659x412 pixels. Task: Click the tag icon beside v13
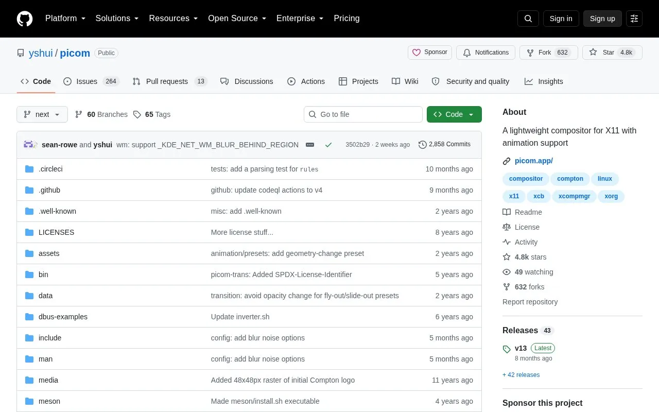coord(507,349)
